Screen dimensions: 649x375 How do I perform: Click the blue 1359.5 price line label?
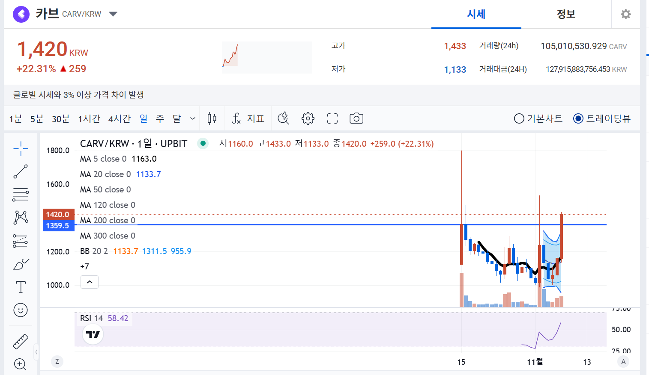coord(58,226)
